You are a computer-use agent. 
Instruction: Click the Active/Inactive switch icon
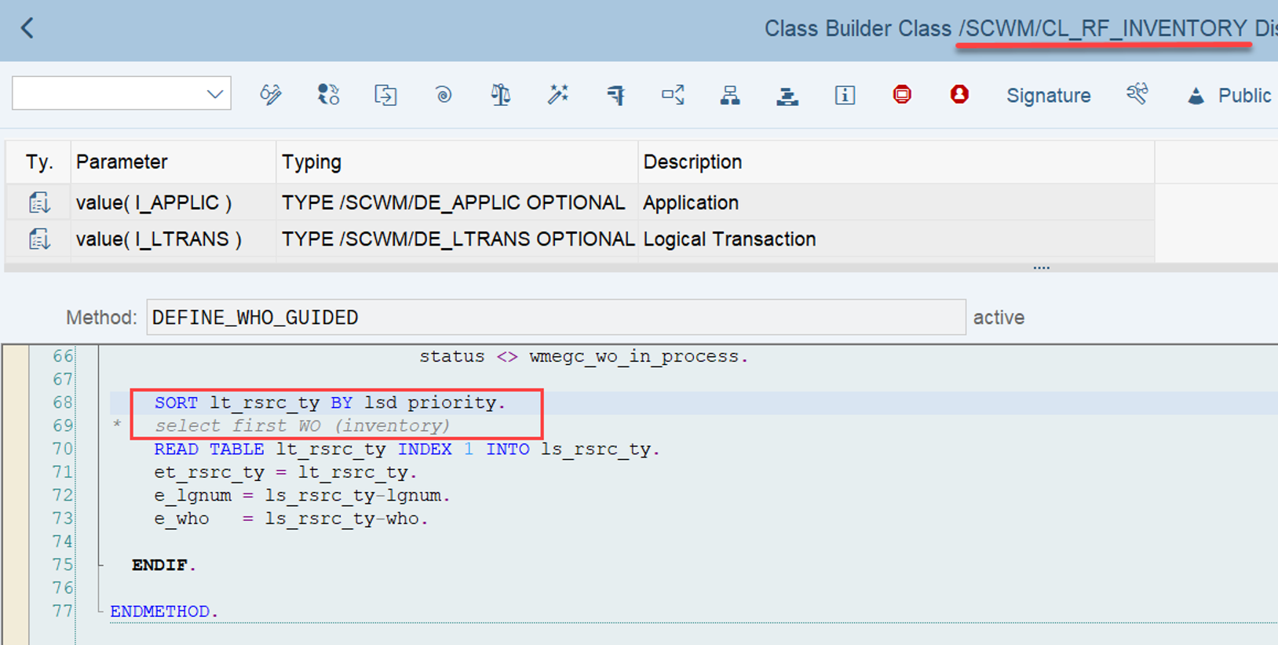(328, 95)
